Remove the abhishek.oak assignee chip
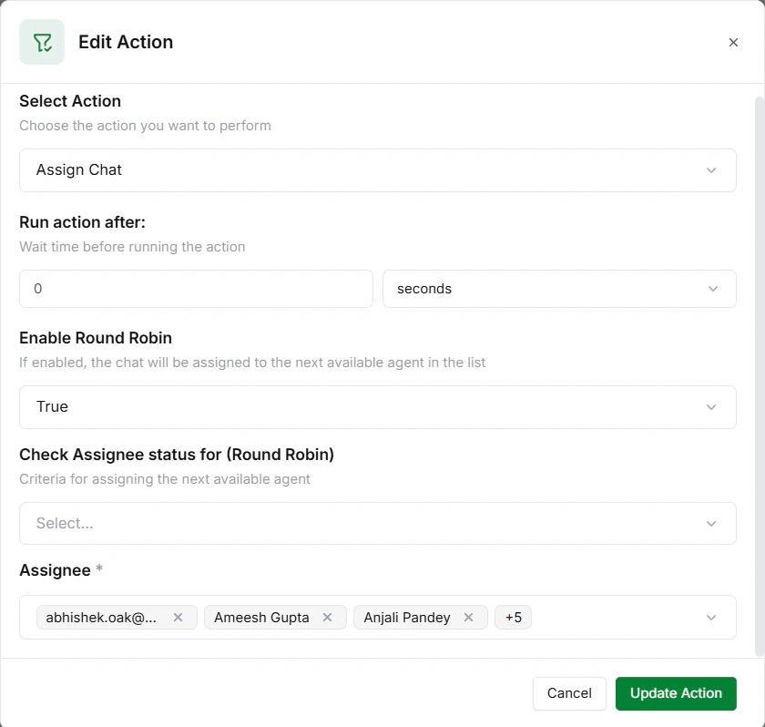The image size is (765, 727). pyautogui.click(x=178, y=617)
